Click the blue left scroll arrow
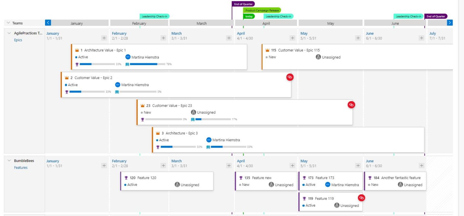The image size is (464, 216). (x=48, y=22)
